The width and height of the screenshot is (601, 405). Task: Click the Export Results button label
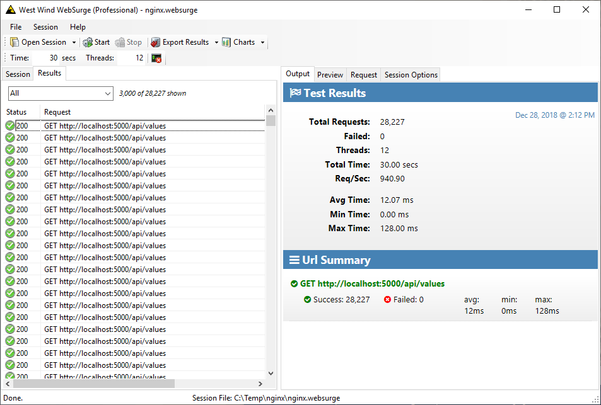click(x=185, y=42)
